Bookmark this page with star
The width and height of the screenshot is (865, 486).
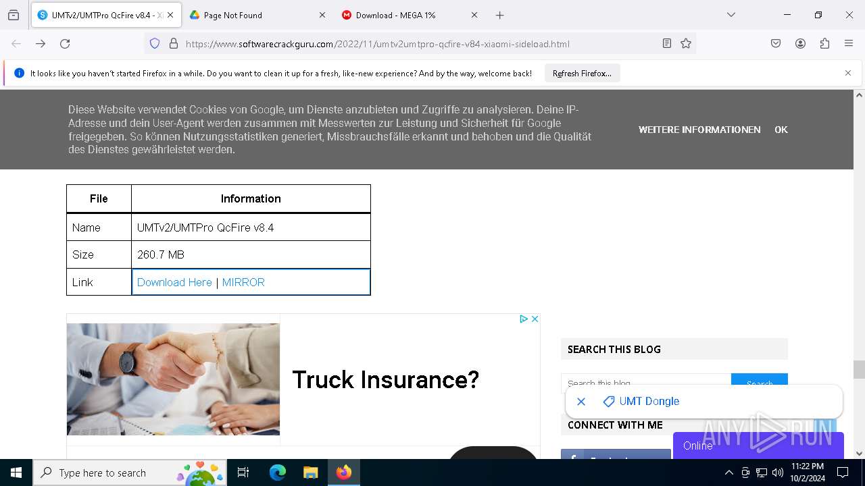click(x=686, y=44)
